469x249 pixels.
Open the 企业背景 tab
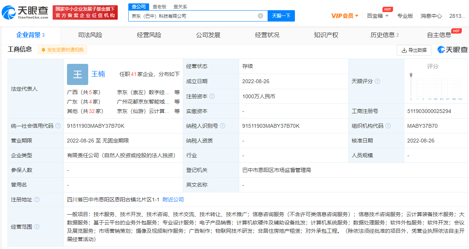pos(30,35)
